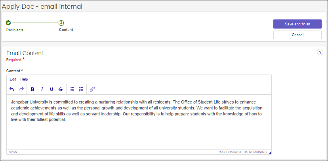Viewport: 328px width, 161px height.
Task: Click the Redo arrow icon
Action: tap(22, 89)
